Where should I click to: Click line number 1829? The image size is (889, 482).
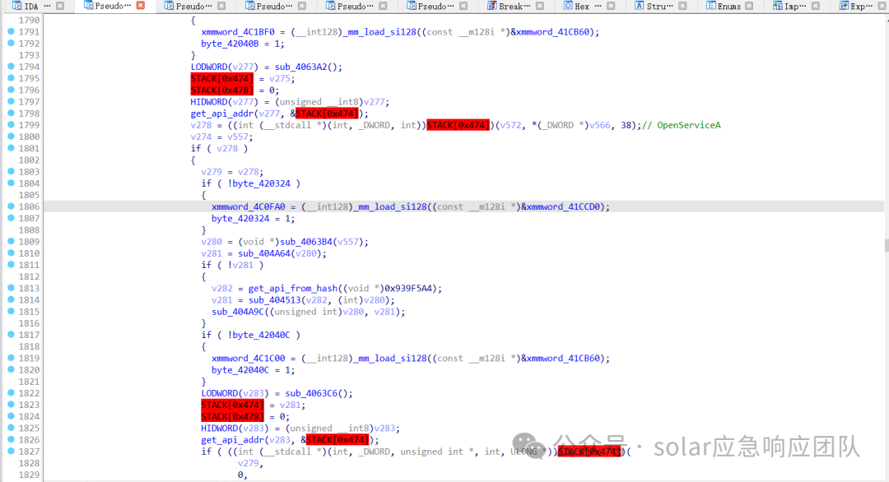tap(29, 475)
